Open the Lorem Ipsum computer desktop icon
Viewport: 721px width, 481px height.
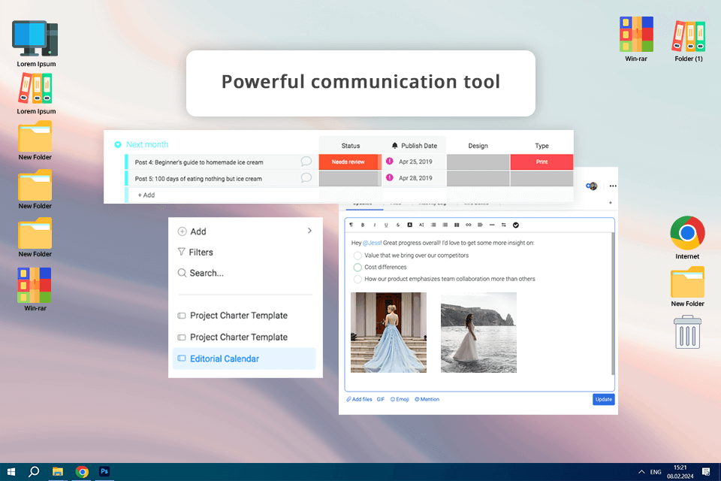pyautogui.click(x=36, y=44)
